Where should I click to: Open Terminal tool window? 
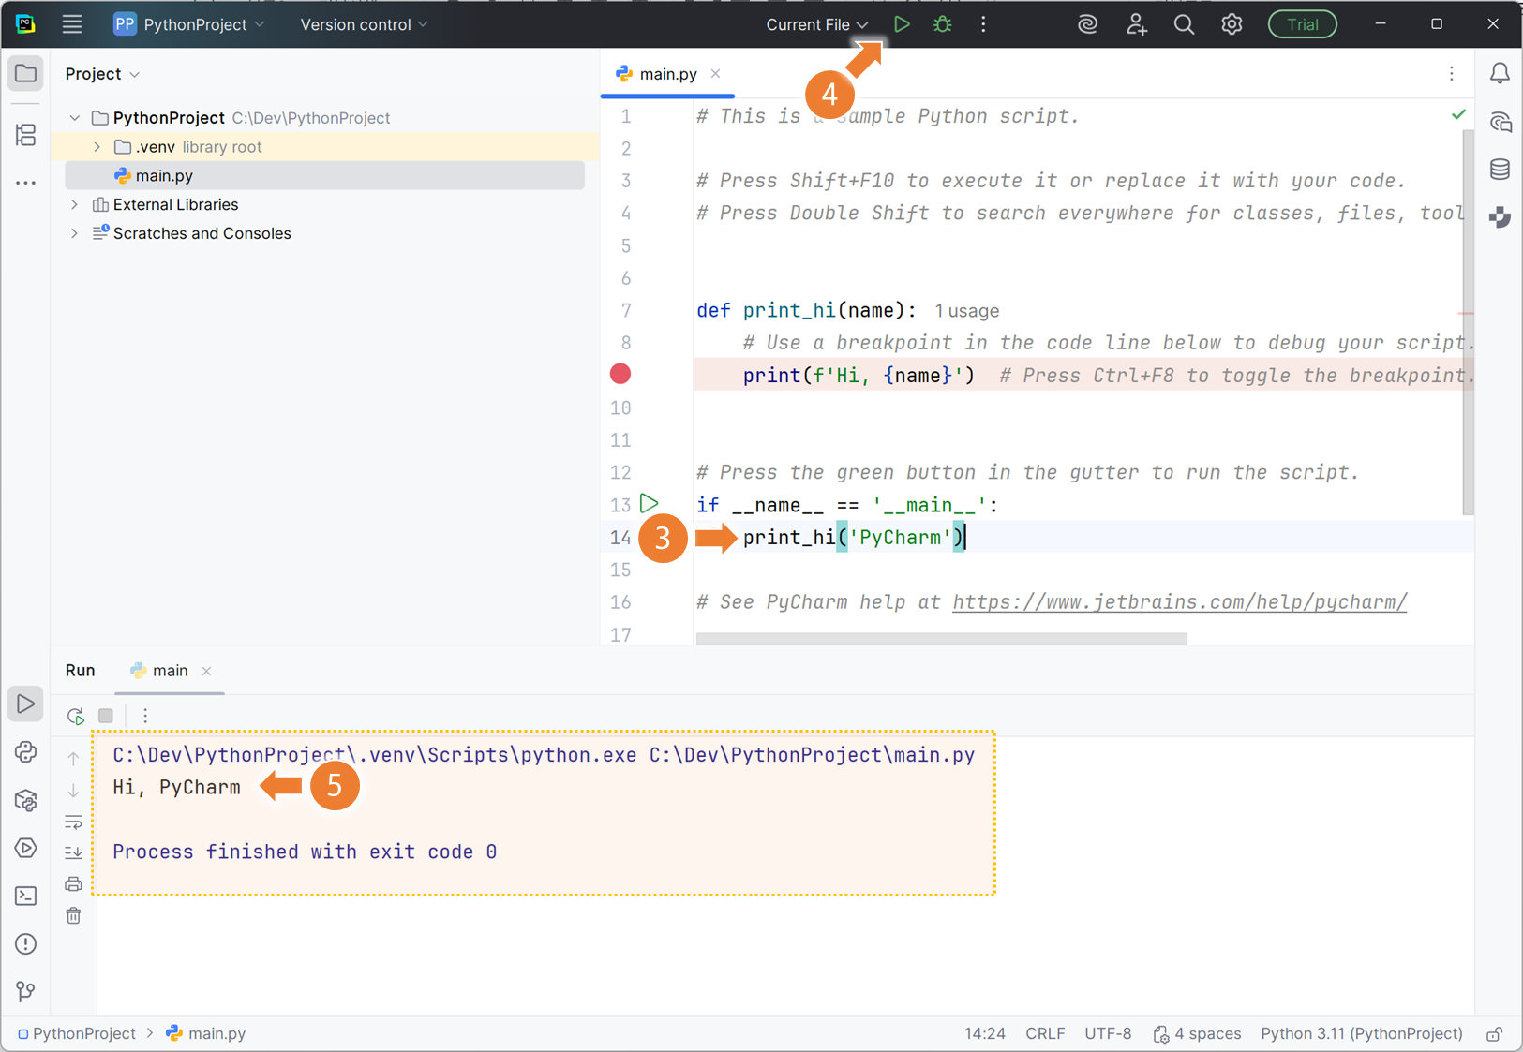[26, 896]
